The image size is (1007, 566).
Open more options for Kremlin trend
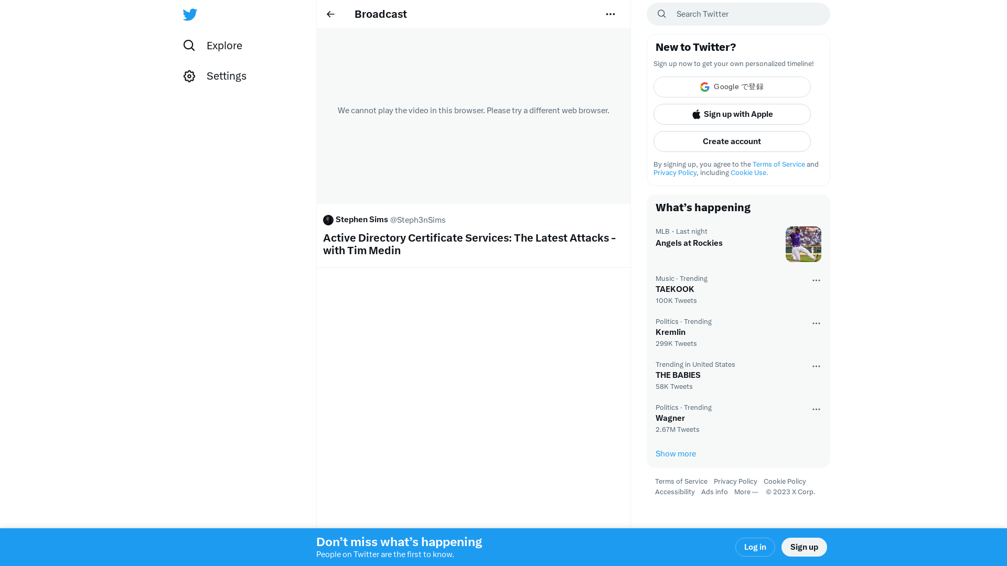click(816, 323)
